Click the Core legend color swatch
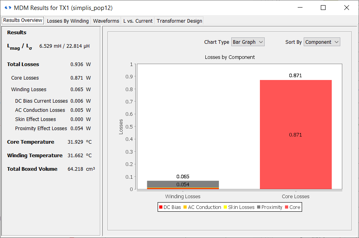 [x=287, y=207]
